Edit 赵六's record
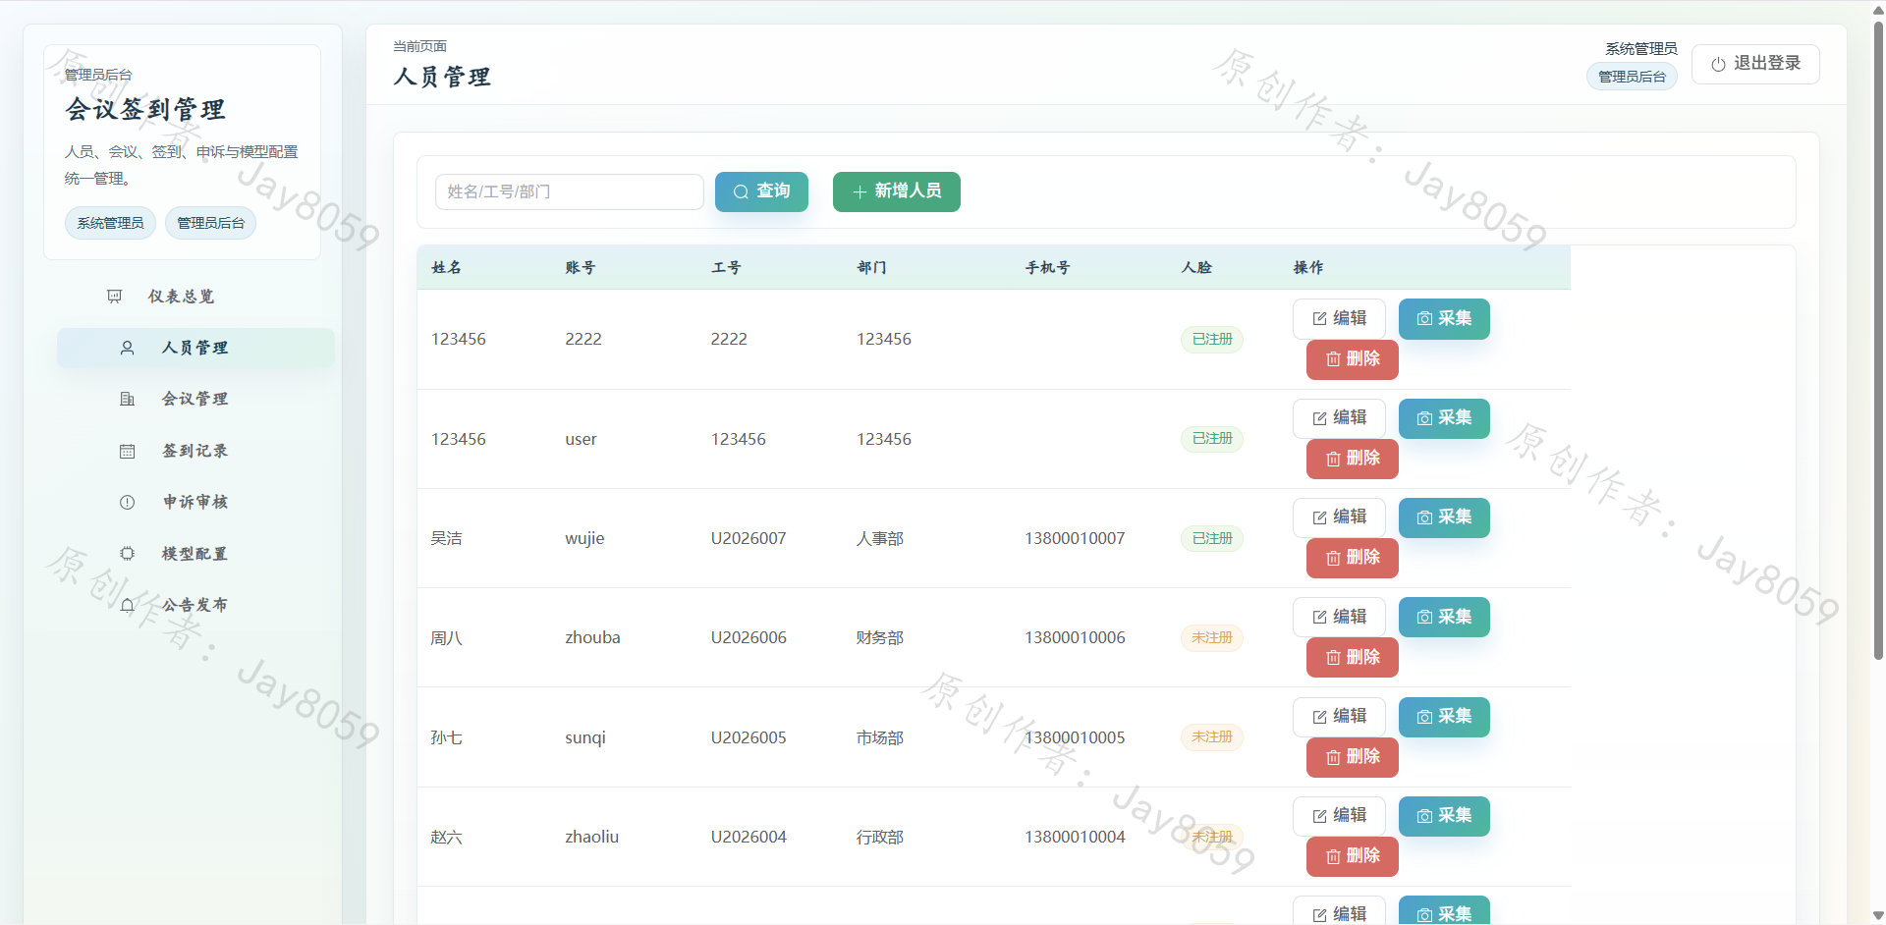This screenshot has height=925, width=1886. 1339,816
